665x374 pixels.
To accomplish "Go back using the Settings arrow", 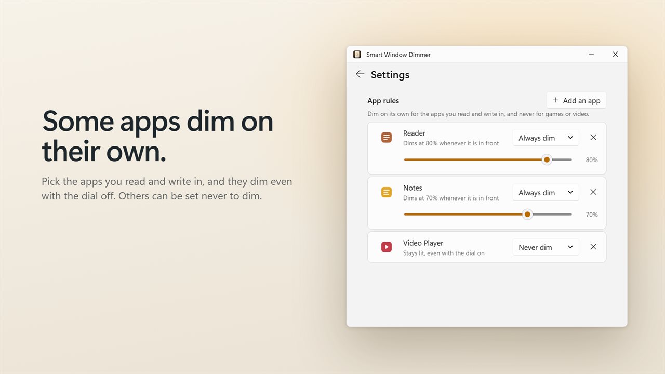I will click(360, 74).
